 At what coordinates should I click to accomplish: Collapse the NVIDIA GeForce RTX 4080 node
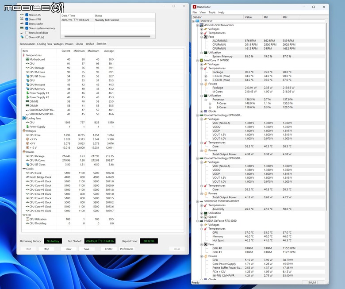click(198, 221)
